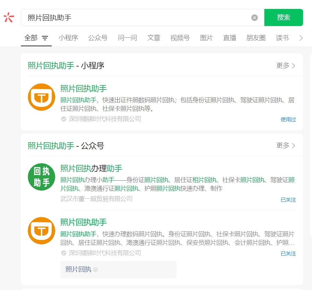Click 武汉市董一超贸易有限公司 text
Viewport: 312px width, 290px height.
(x=96, y=198)
